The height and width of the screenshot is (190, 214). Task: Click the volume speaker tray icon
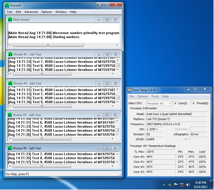(x=188, y=185)
